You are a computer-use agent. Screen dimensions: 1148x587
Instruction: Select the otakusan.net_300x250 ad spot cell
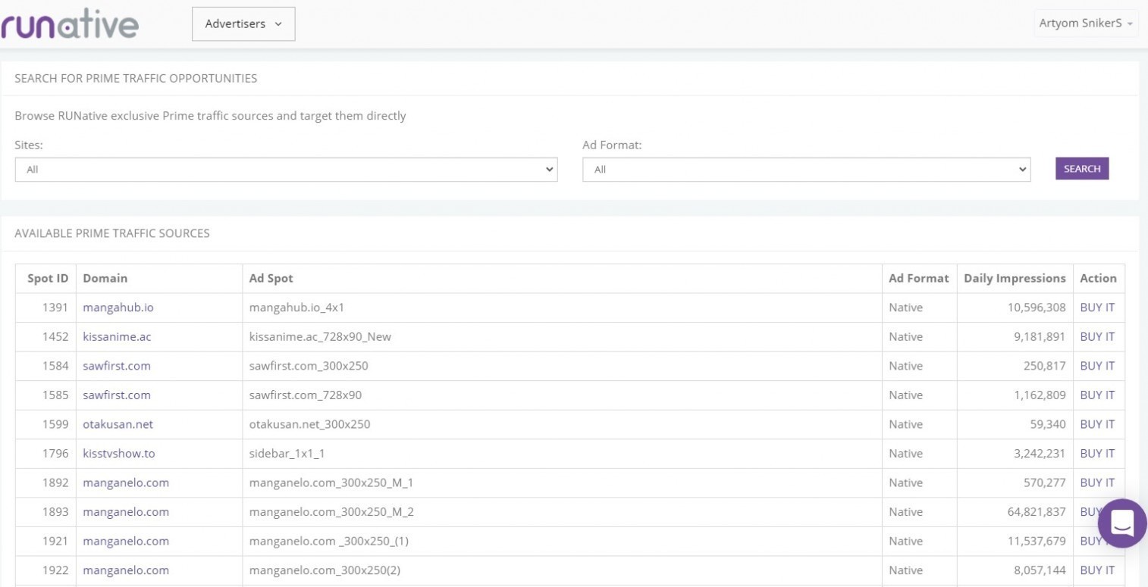(562, 424)
